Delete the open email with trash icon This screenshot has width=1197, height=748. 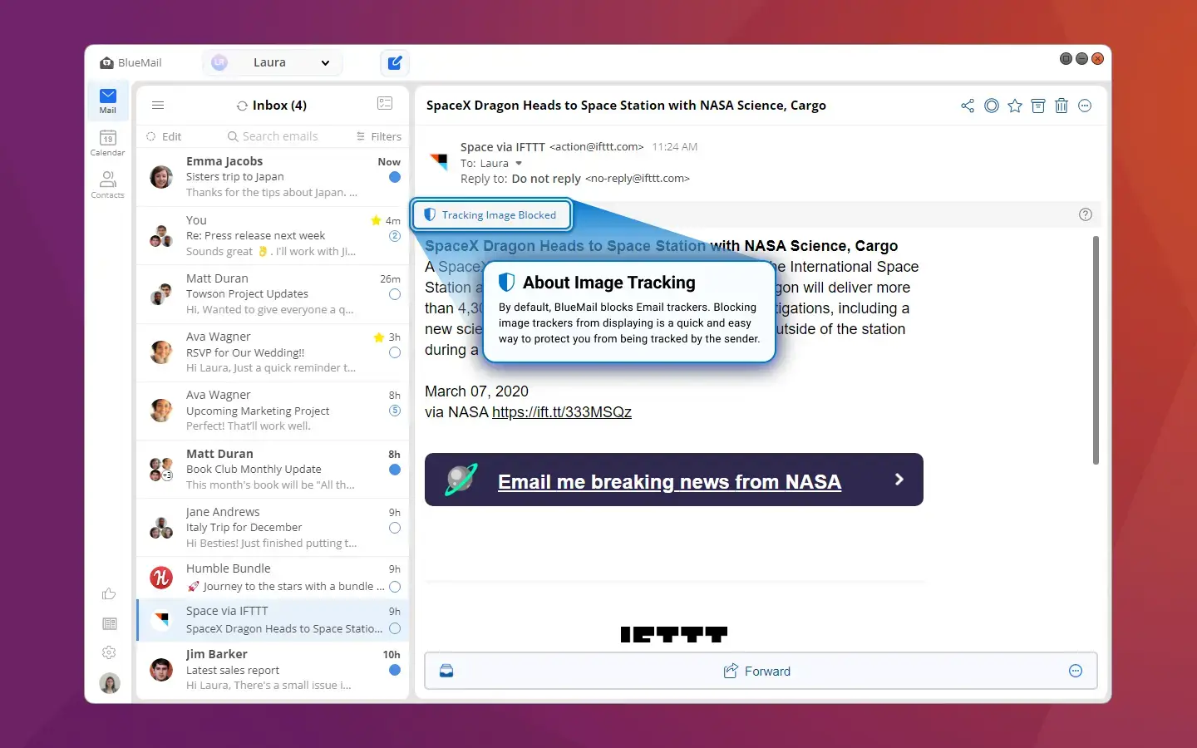(x=1062, y=106)
